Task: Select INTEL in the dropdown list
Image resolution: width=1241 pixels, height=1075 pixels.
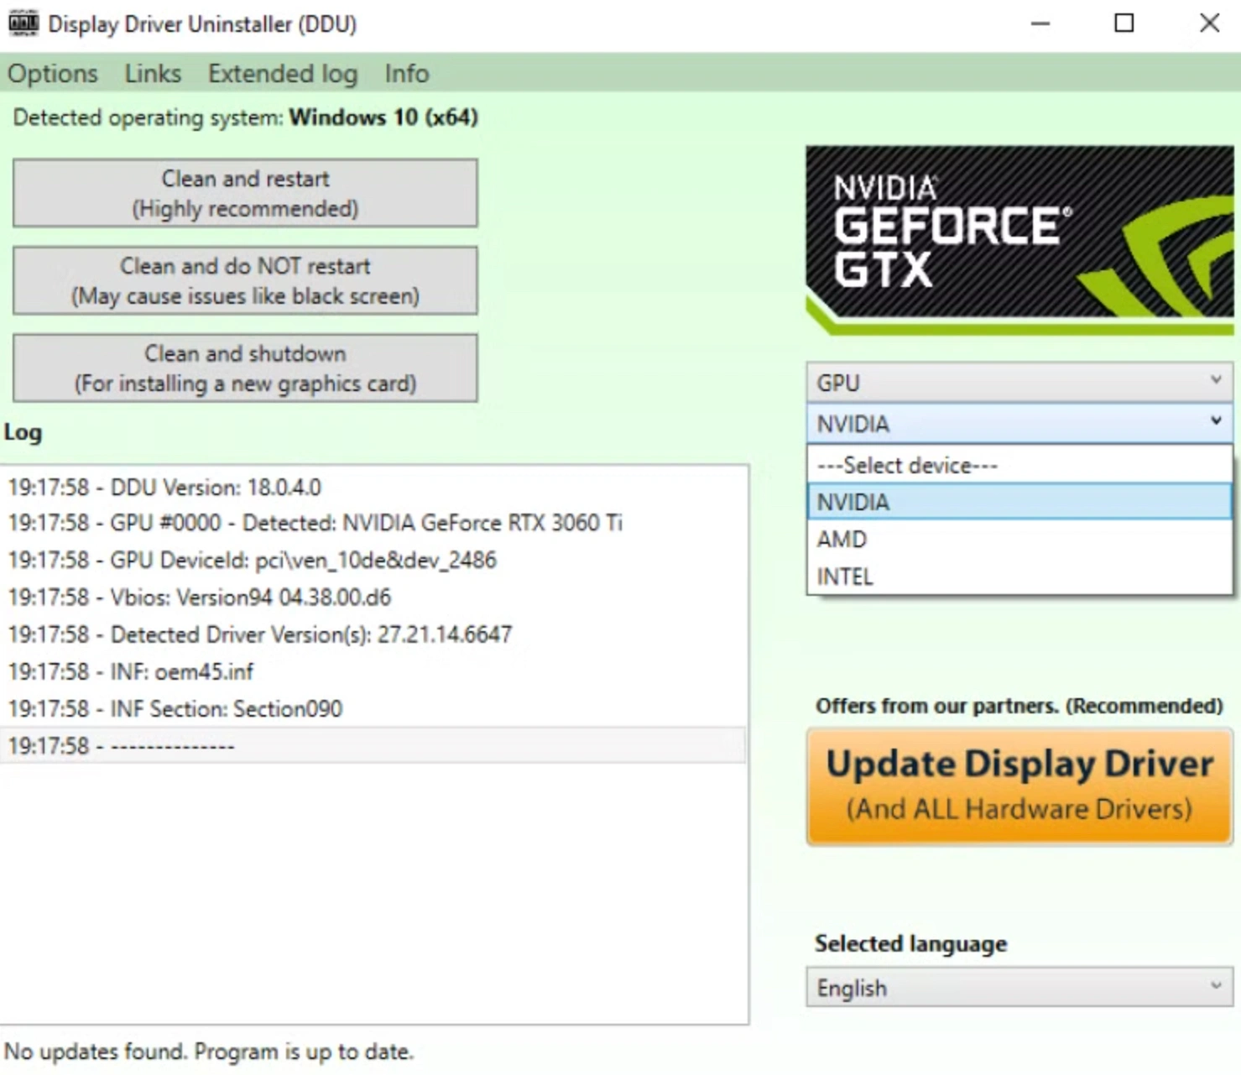Action: [x=1019, y=577]
